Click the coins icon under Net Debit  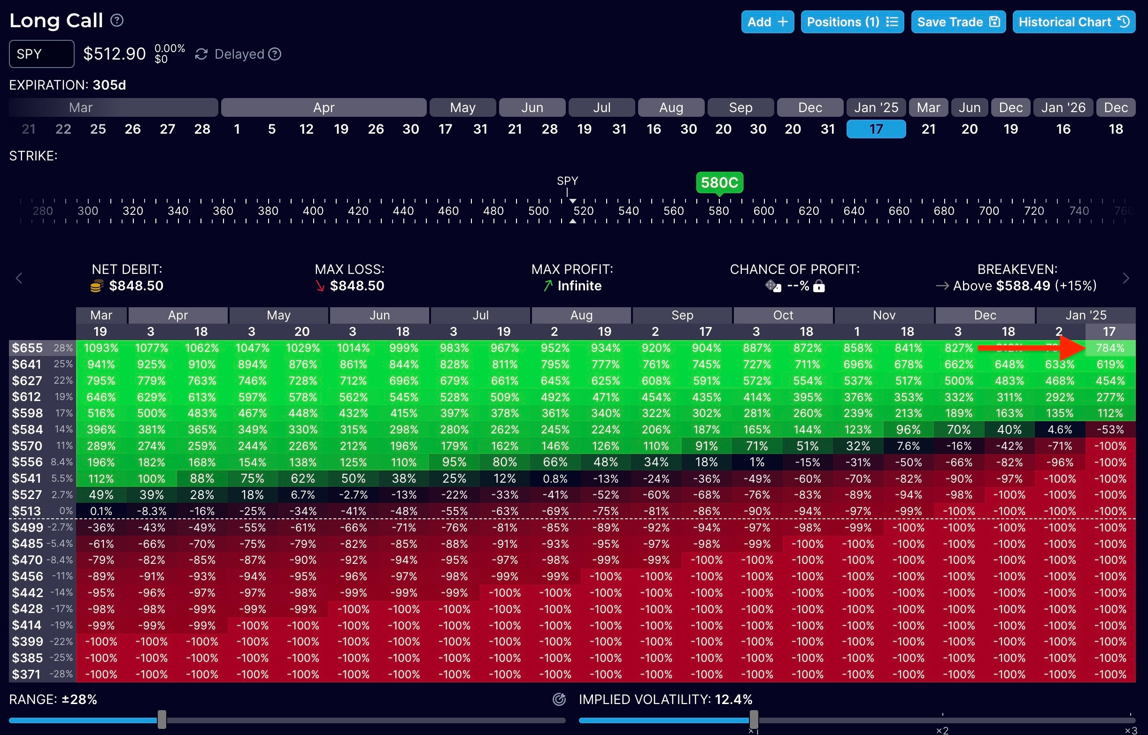pyautogui.click(x=97, y=286)
